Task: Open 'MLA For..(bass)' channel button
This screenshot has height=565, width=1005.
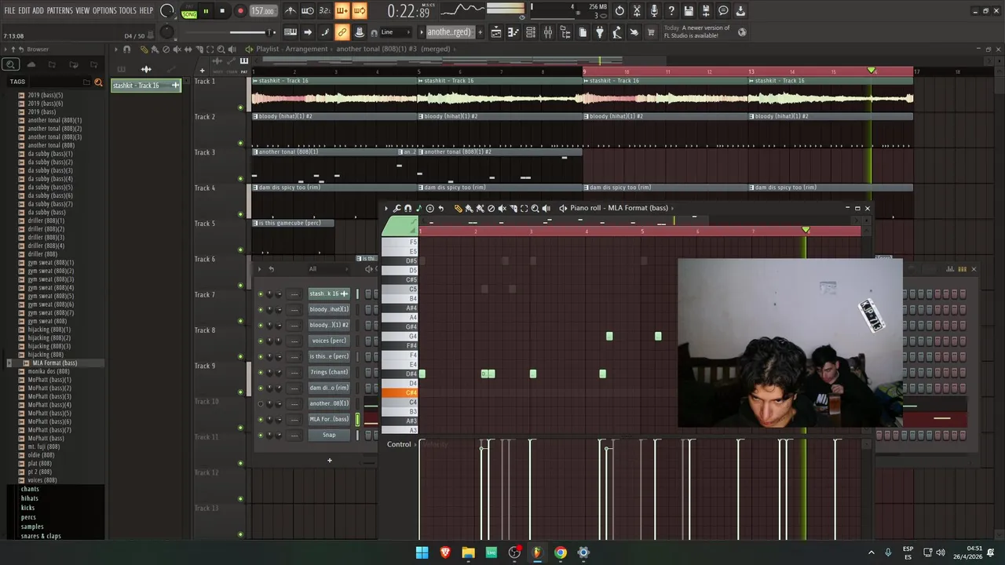Action: [x=329, y=419]
